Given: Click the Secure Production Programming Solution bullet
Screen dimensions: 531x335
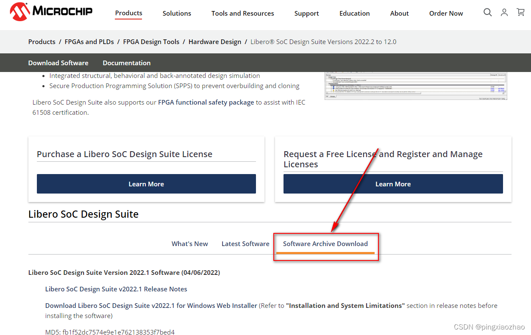Looking at the screenshot, I should (175, 86).
